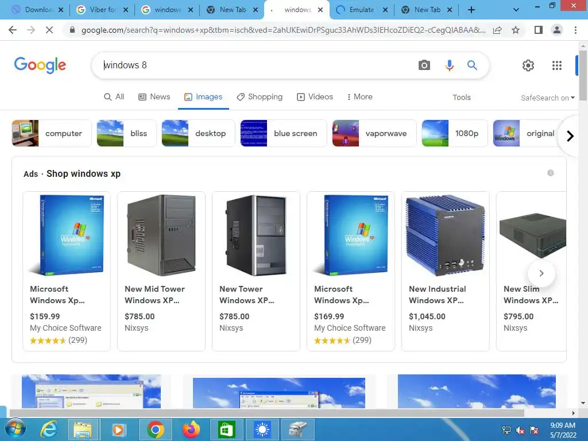Open Windows Start button
The width and height of the screenshot is (588, 441).
[x=16, y=430]
